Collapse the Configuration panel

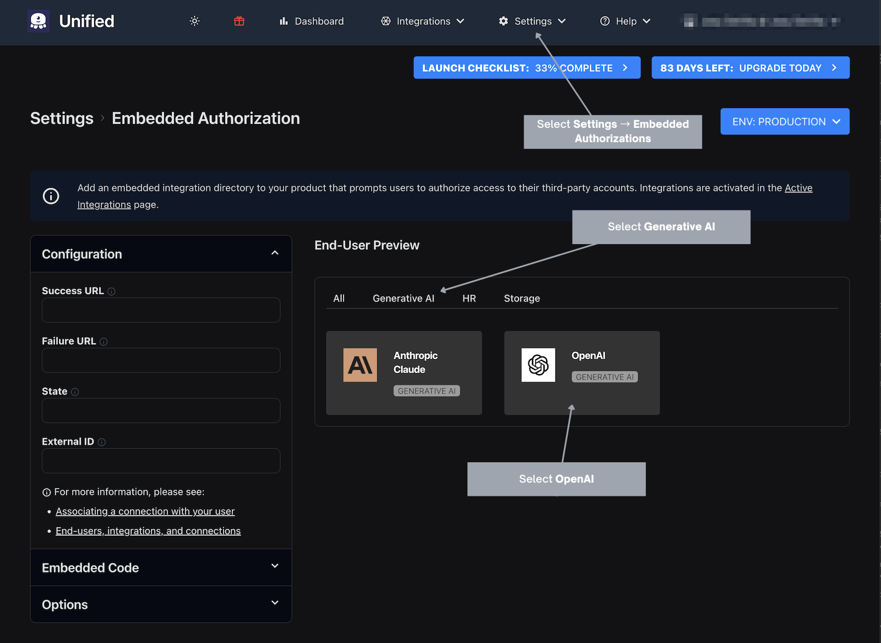(275, 253)
